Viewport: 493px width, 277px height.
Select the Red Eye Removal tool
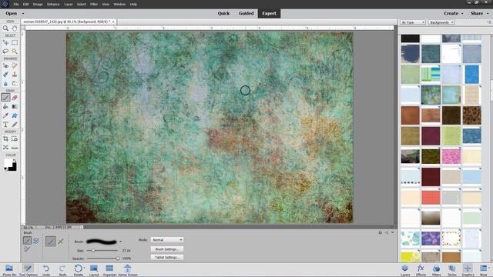(5, 65)
